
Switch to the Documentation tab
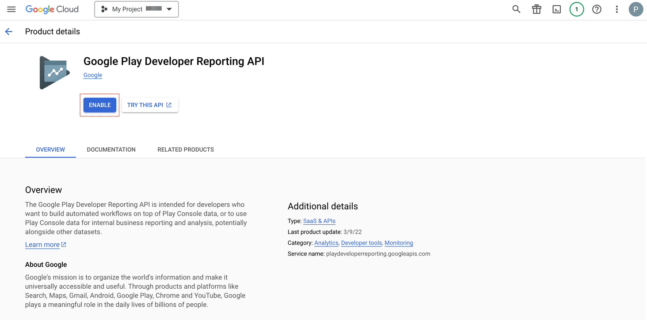(111, 149)
